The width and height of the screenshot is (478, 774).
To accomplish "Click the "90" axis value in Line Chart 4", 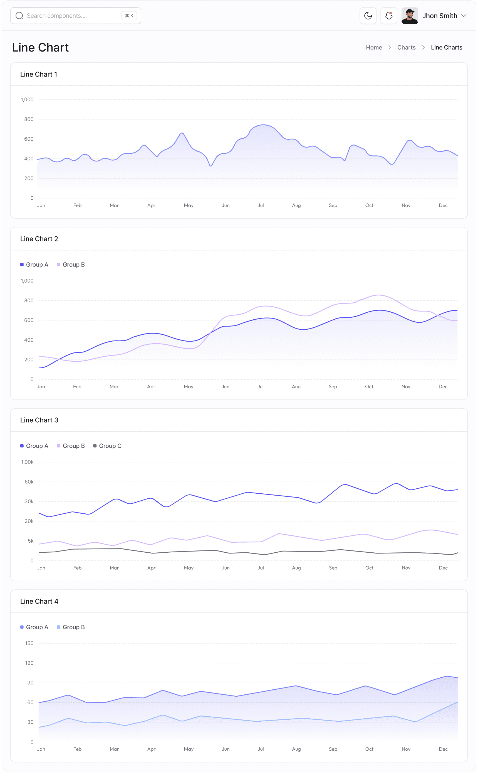I will (30, 683).
